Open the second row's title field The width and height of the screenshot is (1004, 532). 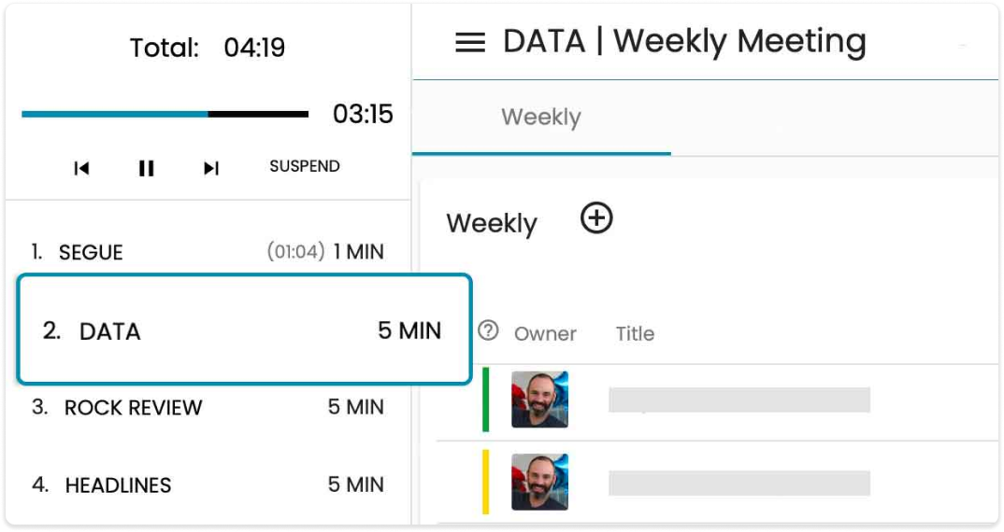point(739,483)
